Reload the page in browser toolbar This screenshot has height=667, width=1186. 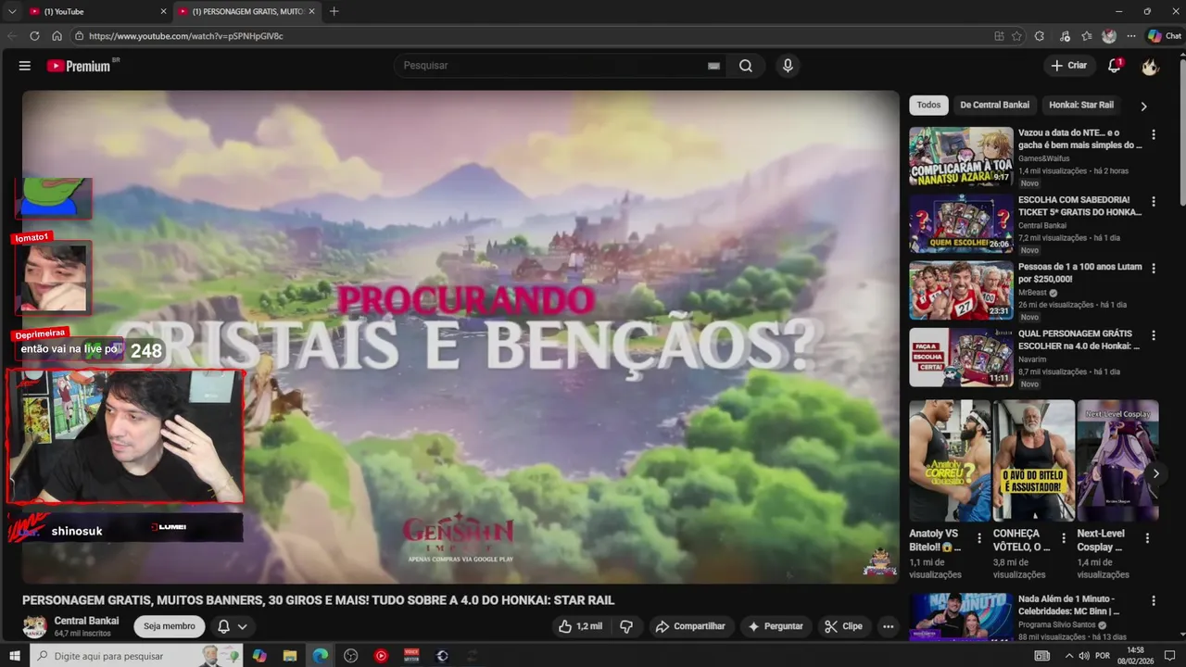coord(34,36)
